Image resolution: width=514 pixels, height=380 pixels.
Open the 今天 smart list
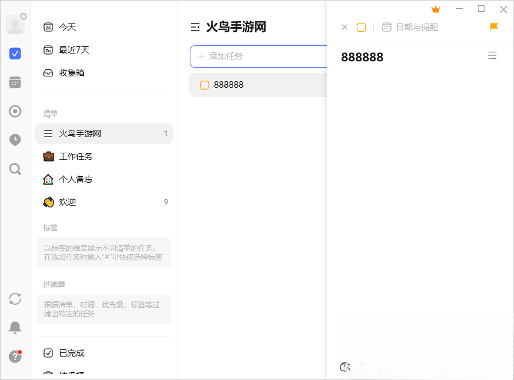click(104, 27)
